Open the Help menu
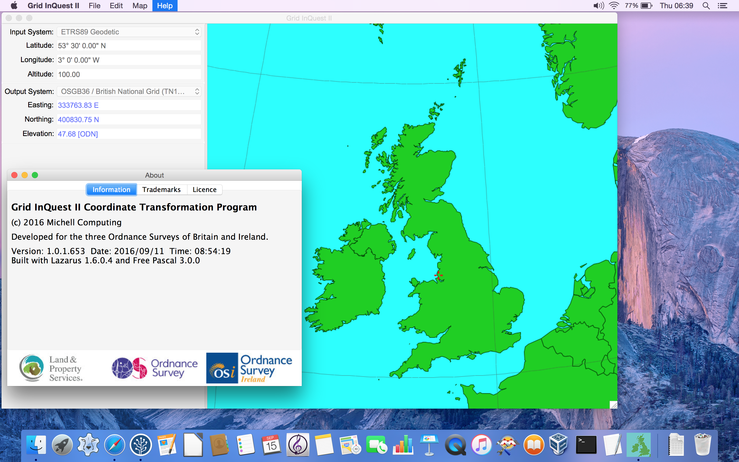Viewport: 739px width, 462px height. click(x=164, y=5)
